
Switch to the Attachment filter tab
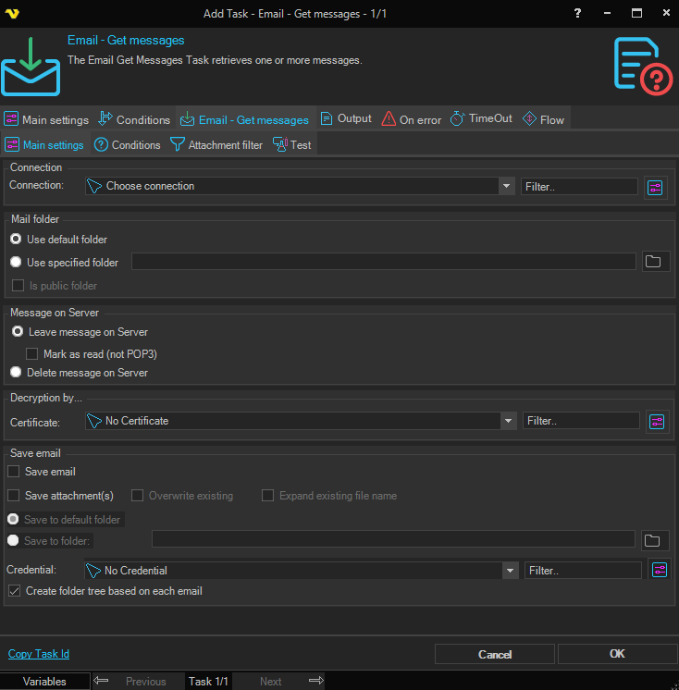[216, 145]
